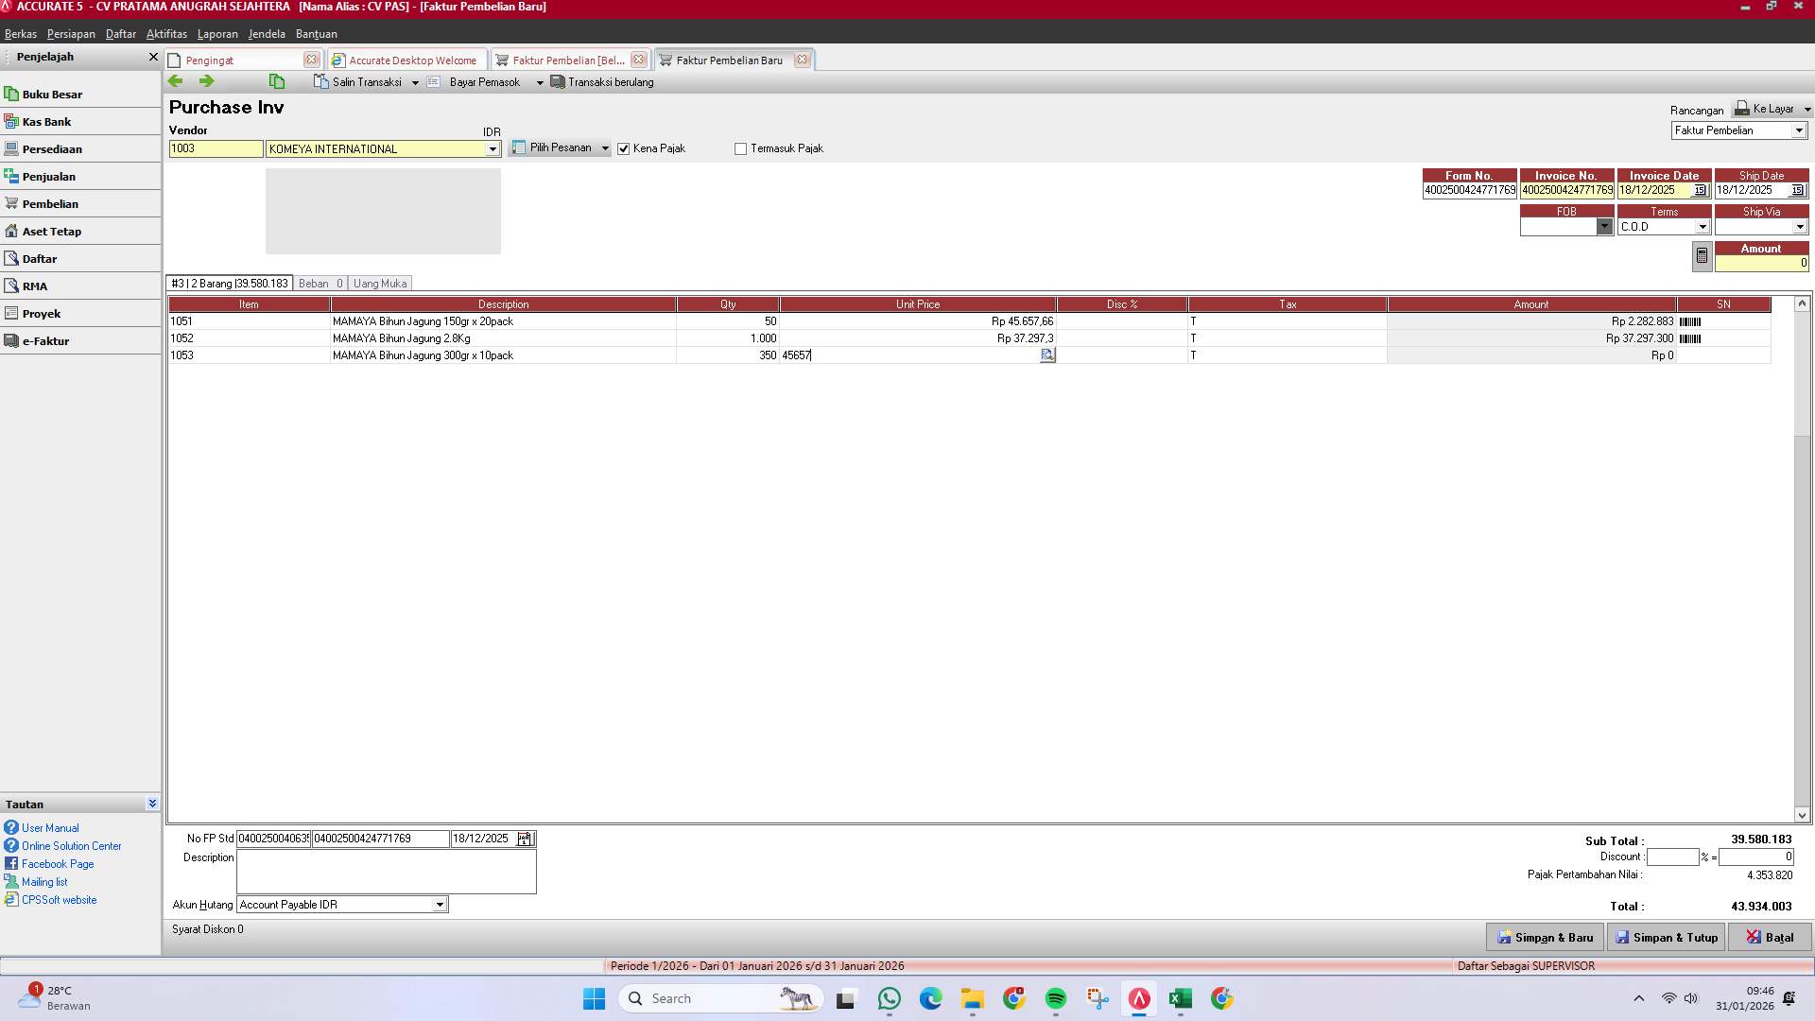Open the Aktifitas menu

coord(165,34)
